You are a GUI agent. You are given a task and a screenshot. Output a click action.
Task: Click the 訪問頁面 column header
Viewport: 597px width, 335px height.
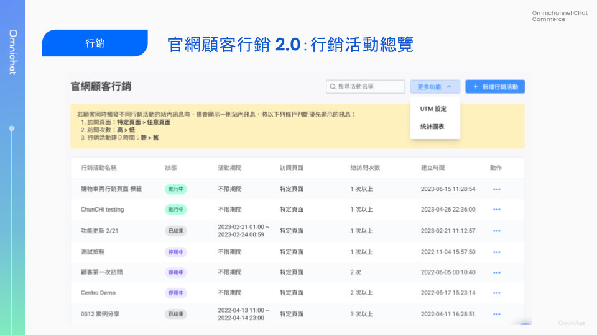click(x=292, y=168)
